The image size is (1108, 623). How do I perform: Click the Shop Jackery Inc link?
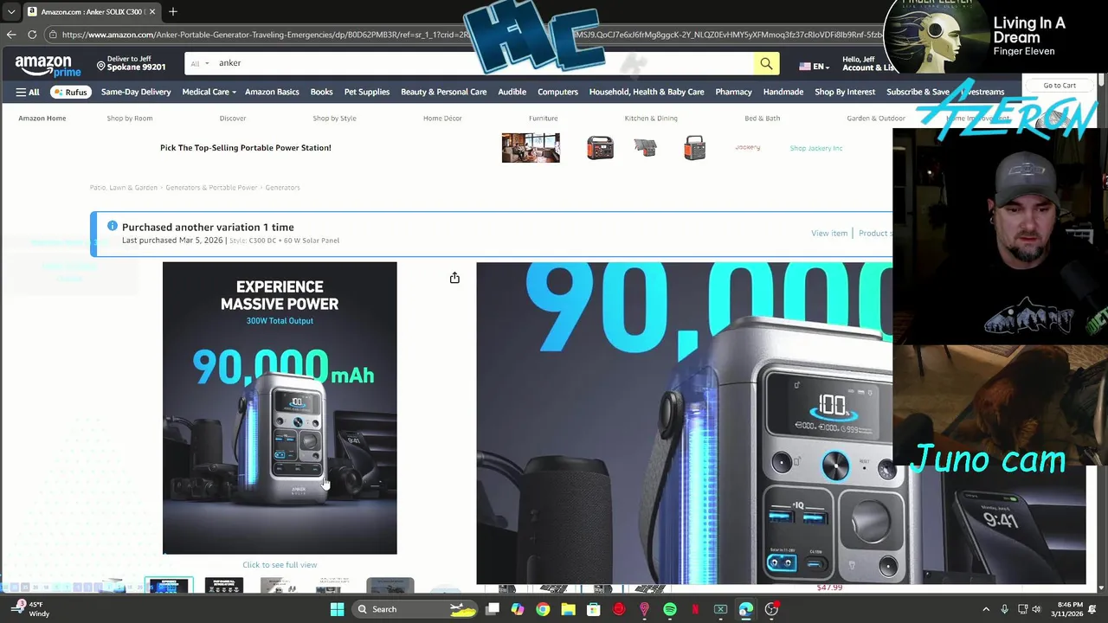coord(815,148)
